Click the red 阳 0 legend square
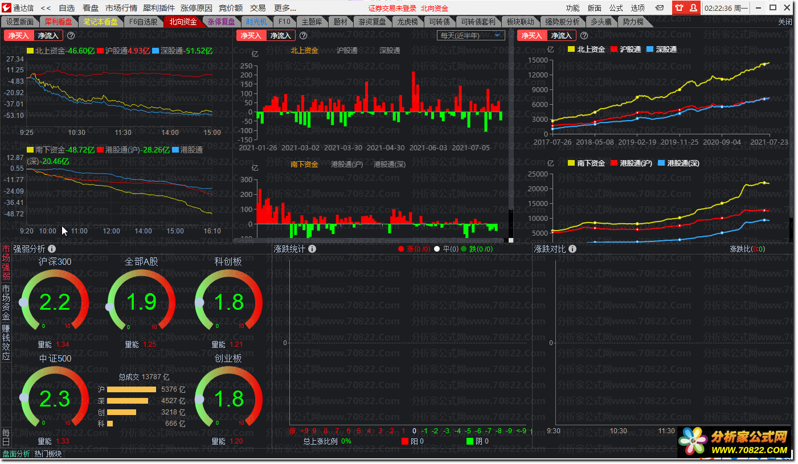798x464 pixels. (405, 441)
